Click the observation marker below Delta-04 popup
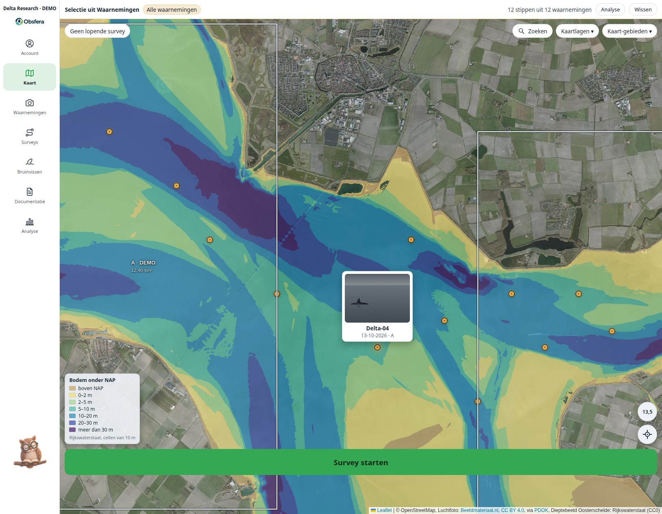Image resolution: width=662 pixels, height=514 pixels. (x=377, y=347)
